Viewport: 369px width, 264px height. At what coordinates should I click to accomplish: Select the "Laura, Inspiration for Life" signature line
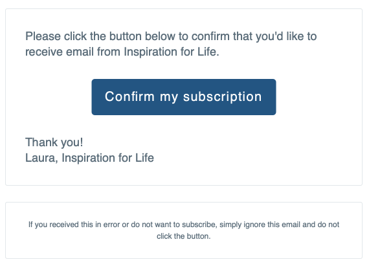89,158
